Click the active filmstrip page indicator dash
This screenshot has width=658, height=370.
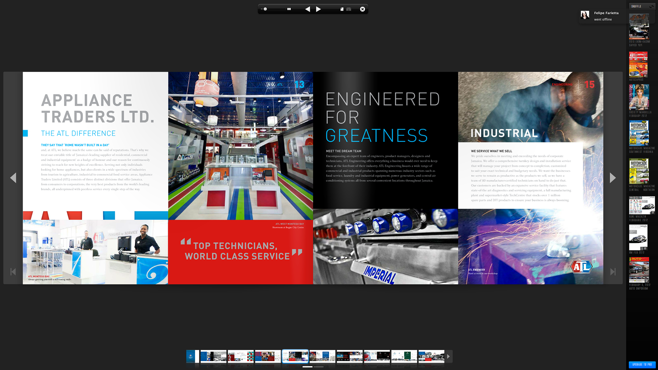pos(307,367)
